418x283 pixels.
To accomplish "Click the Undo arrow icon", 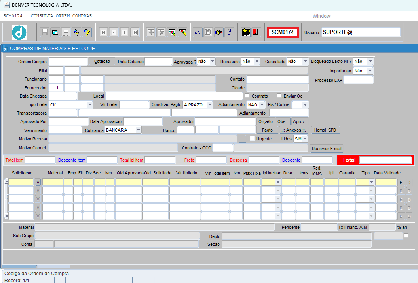I will [x=198, y=32].
